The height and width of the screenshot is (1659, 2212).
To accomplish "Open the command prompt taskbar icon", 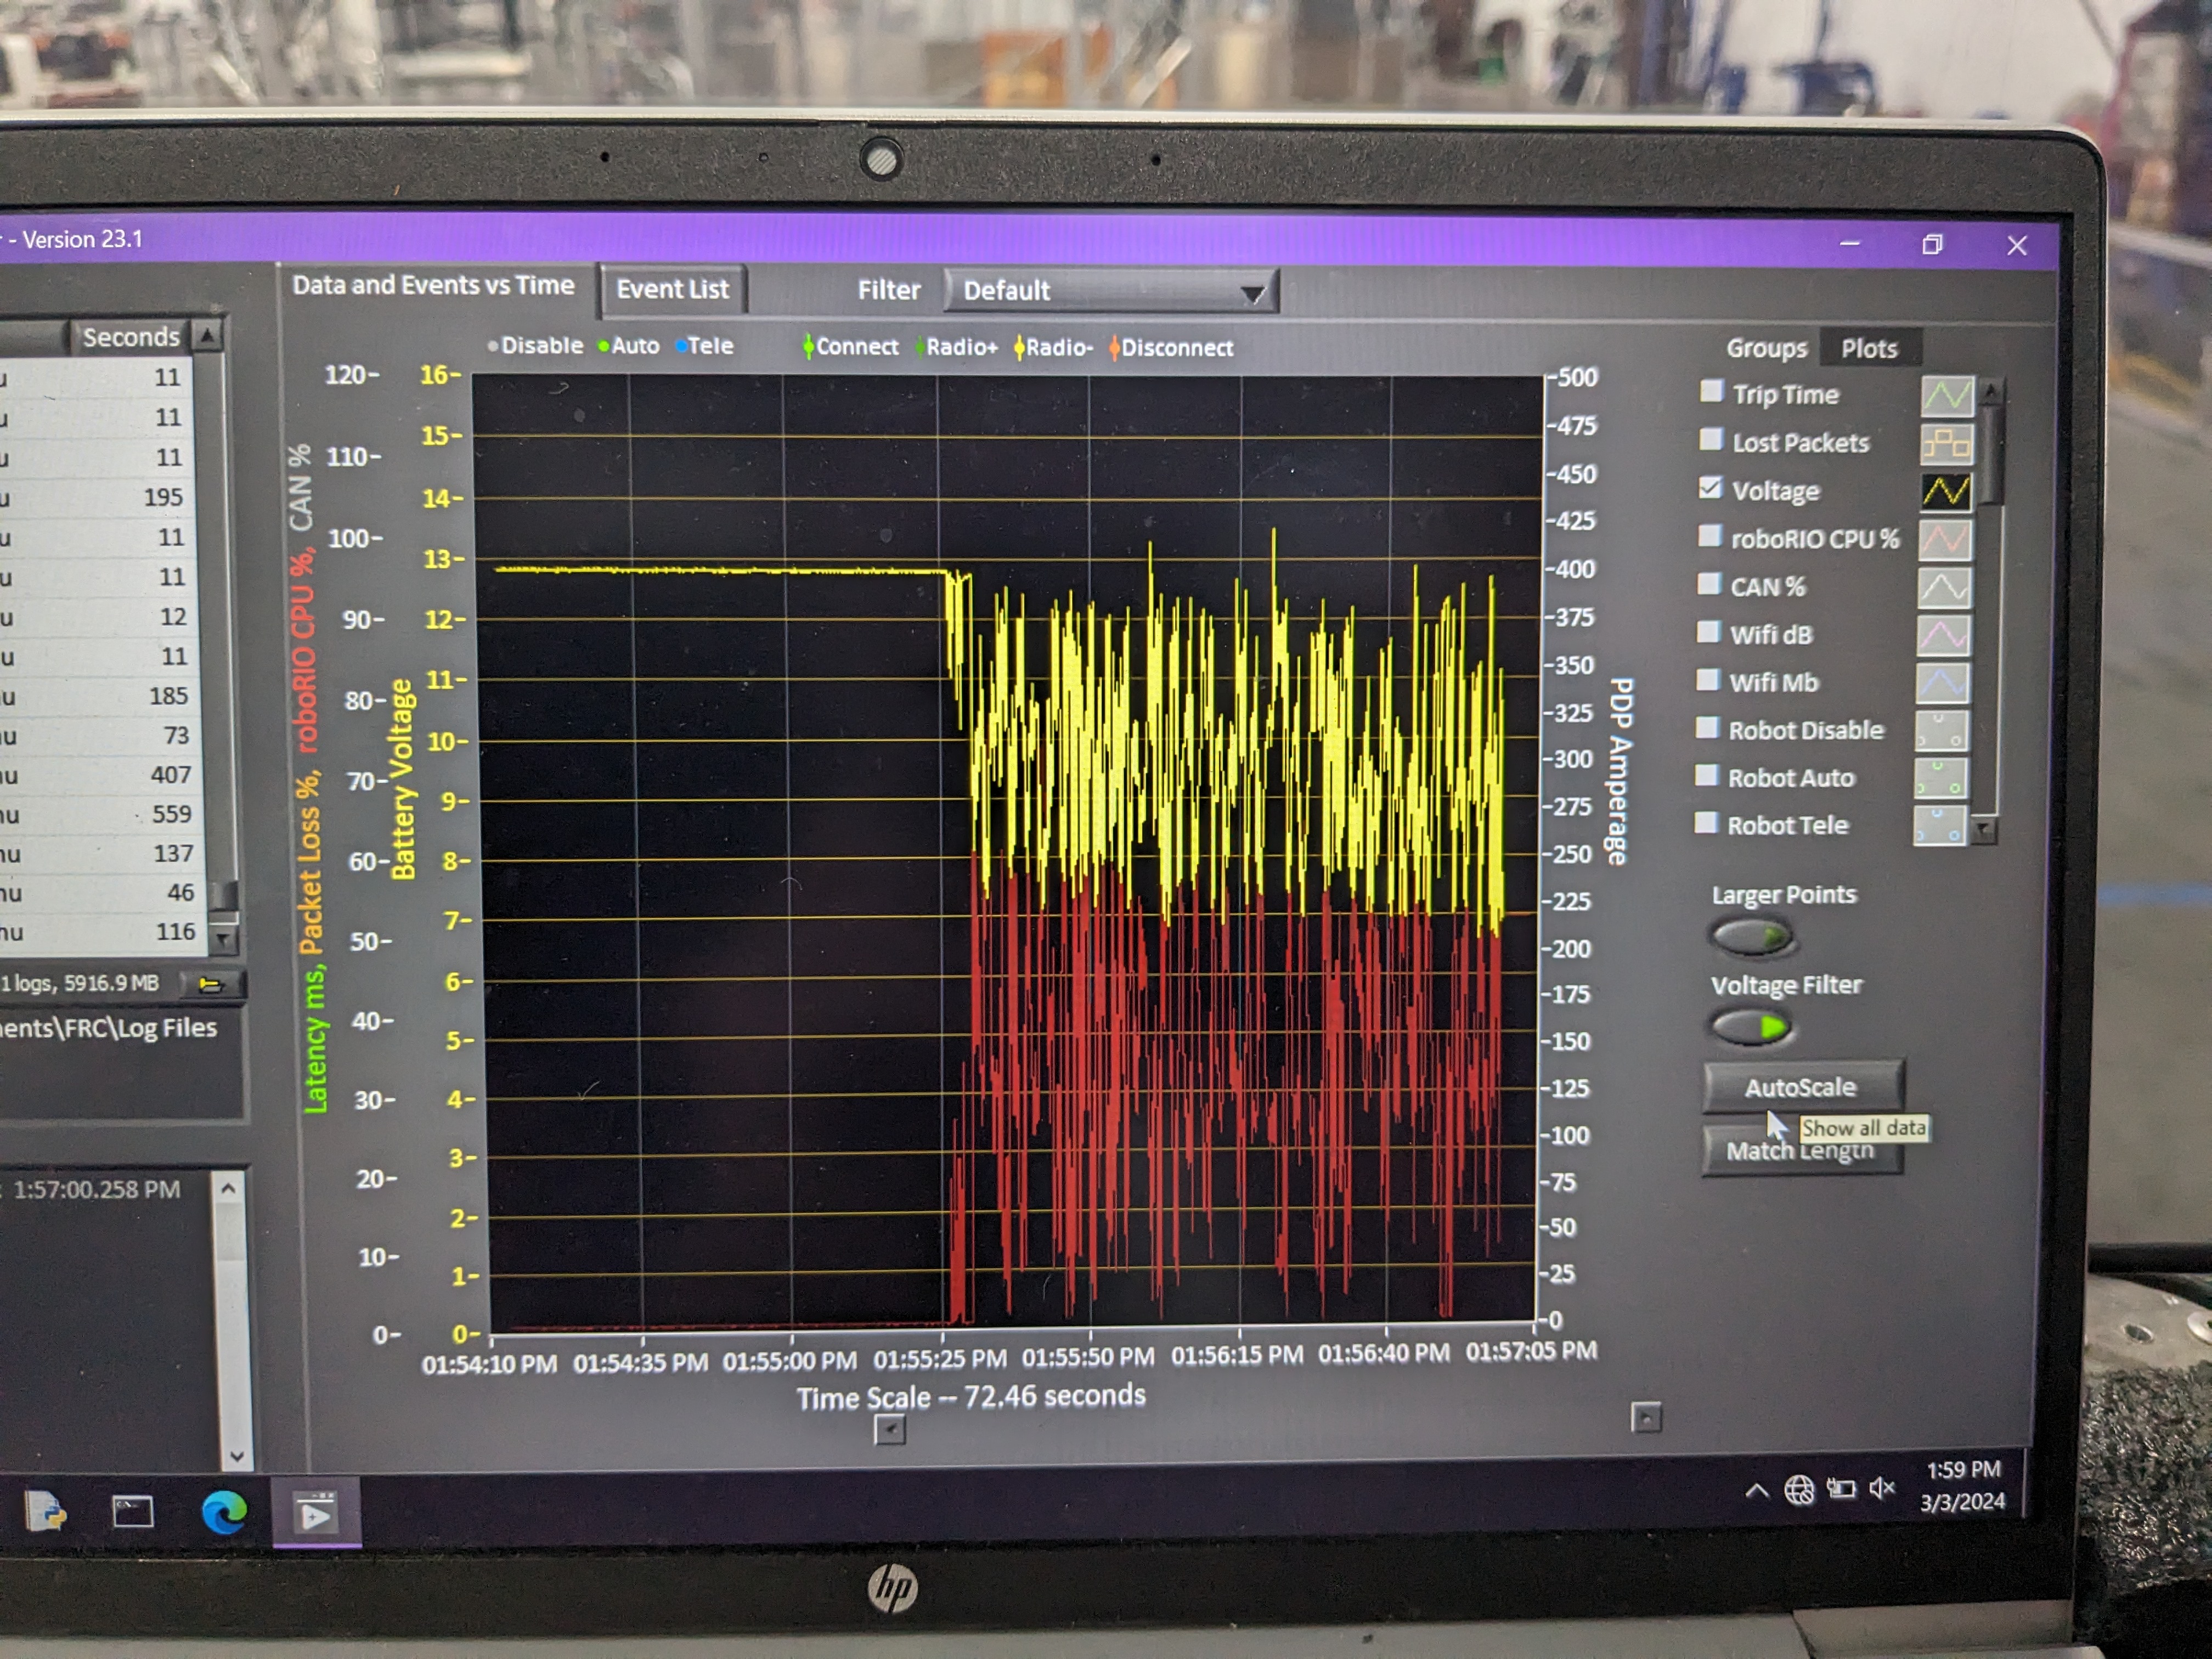I will [132, 1512].
